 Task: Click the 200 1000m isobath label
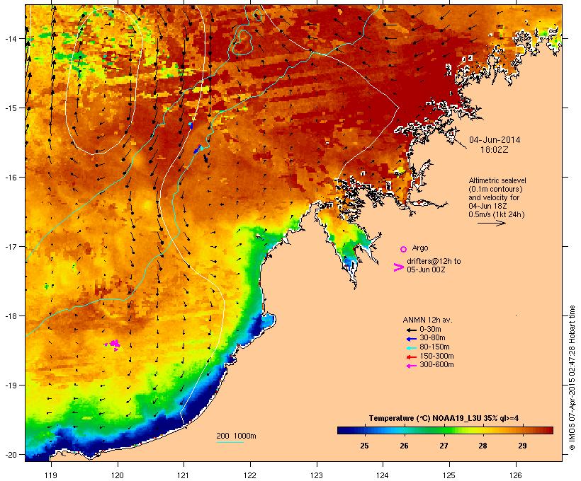[236, 436]
